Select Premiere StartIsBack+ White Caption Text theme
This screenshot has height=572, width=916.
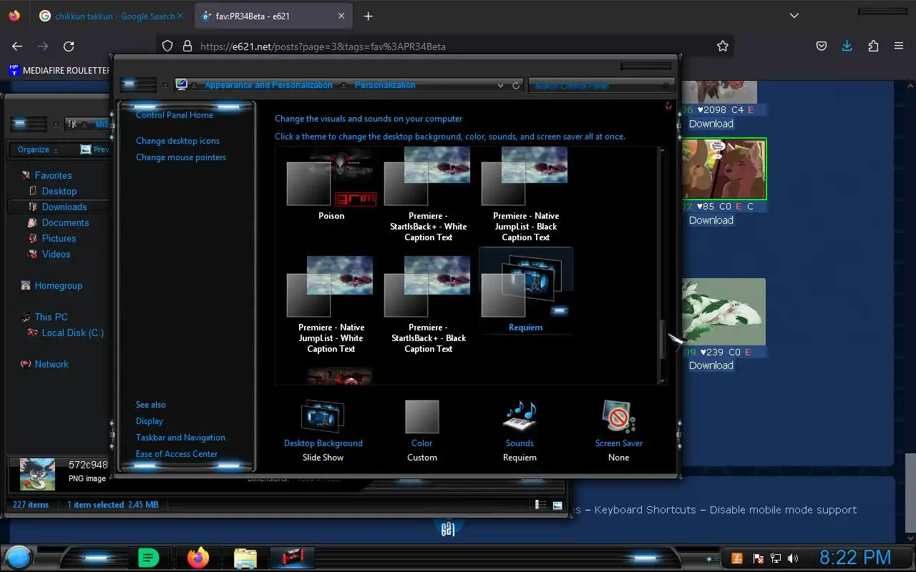[x=428, y=194]
